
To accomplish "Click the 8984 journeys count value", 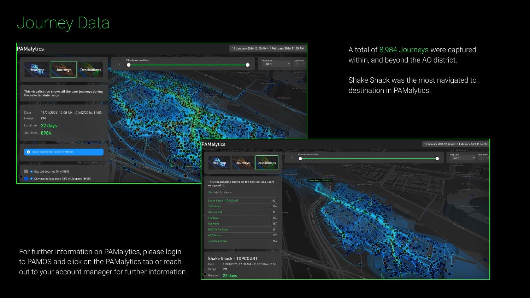I will [x=46, y=133].
